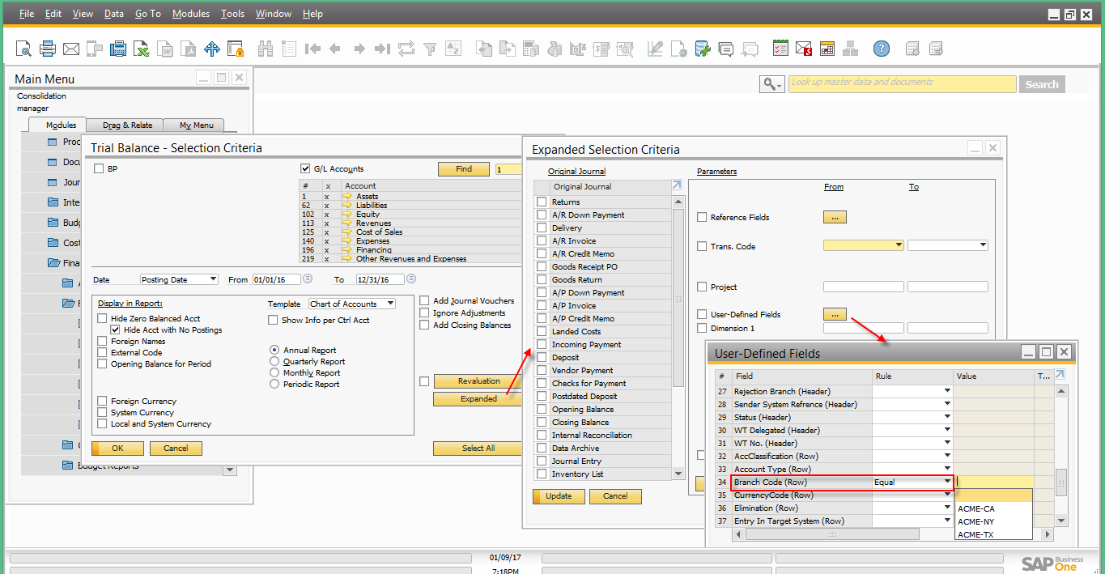Tick the A/R Invoice journal checkbox
This screenshot has height=574, width=1105.
tap(542, 241)
